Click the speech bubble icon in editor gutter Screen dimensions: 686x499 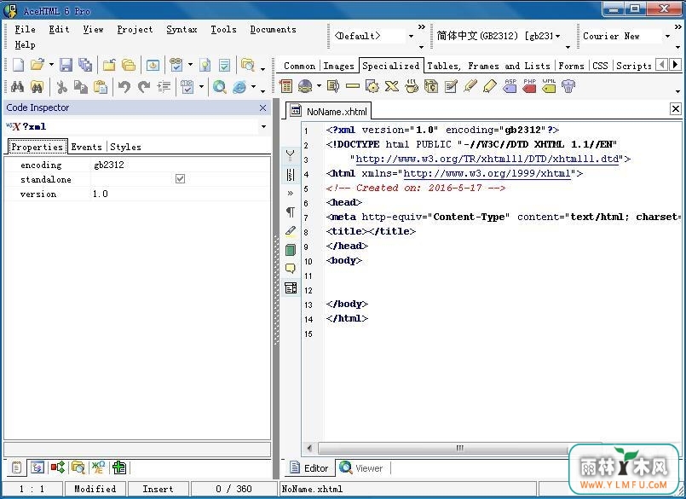pos(291,268)
